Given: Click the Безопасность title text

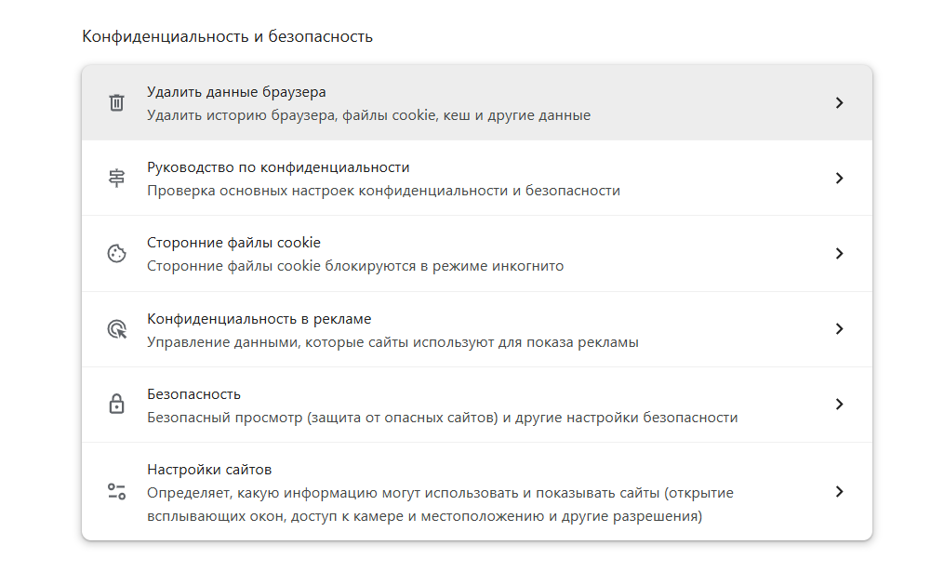Looking at the screenshot, I should (193, 393).
